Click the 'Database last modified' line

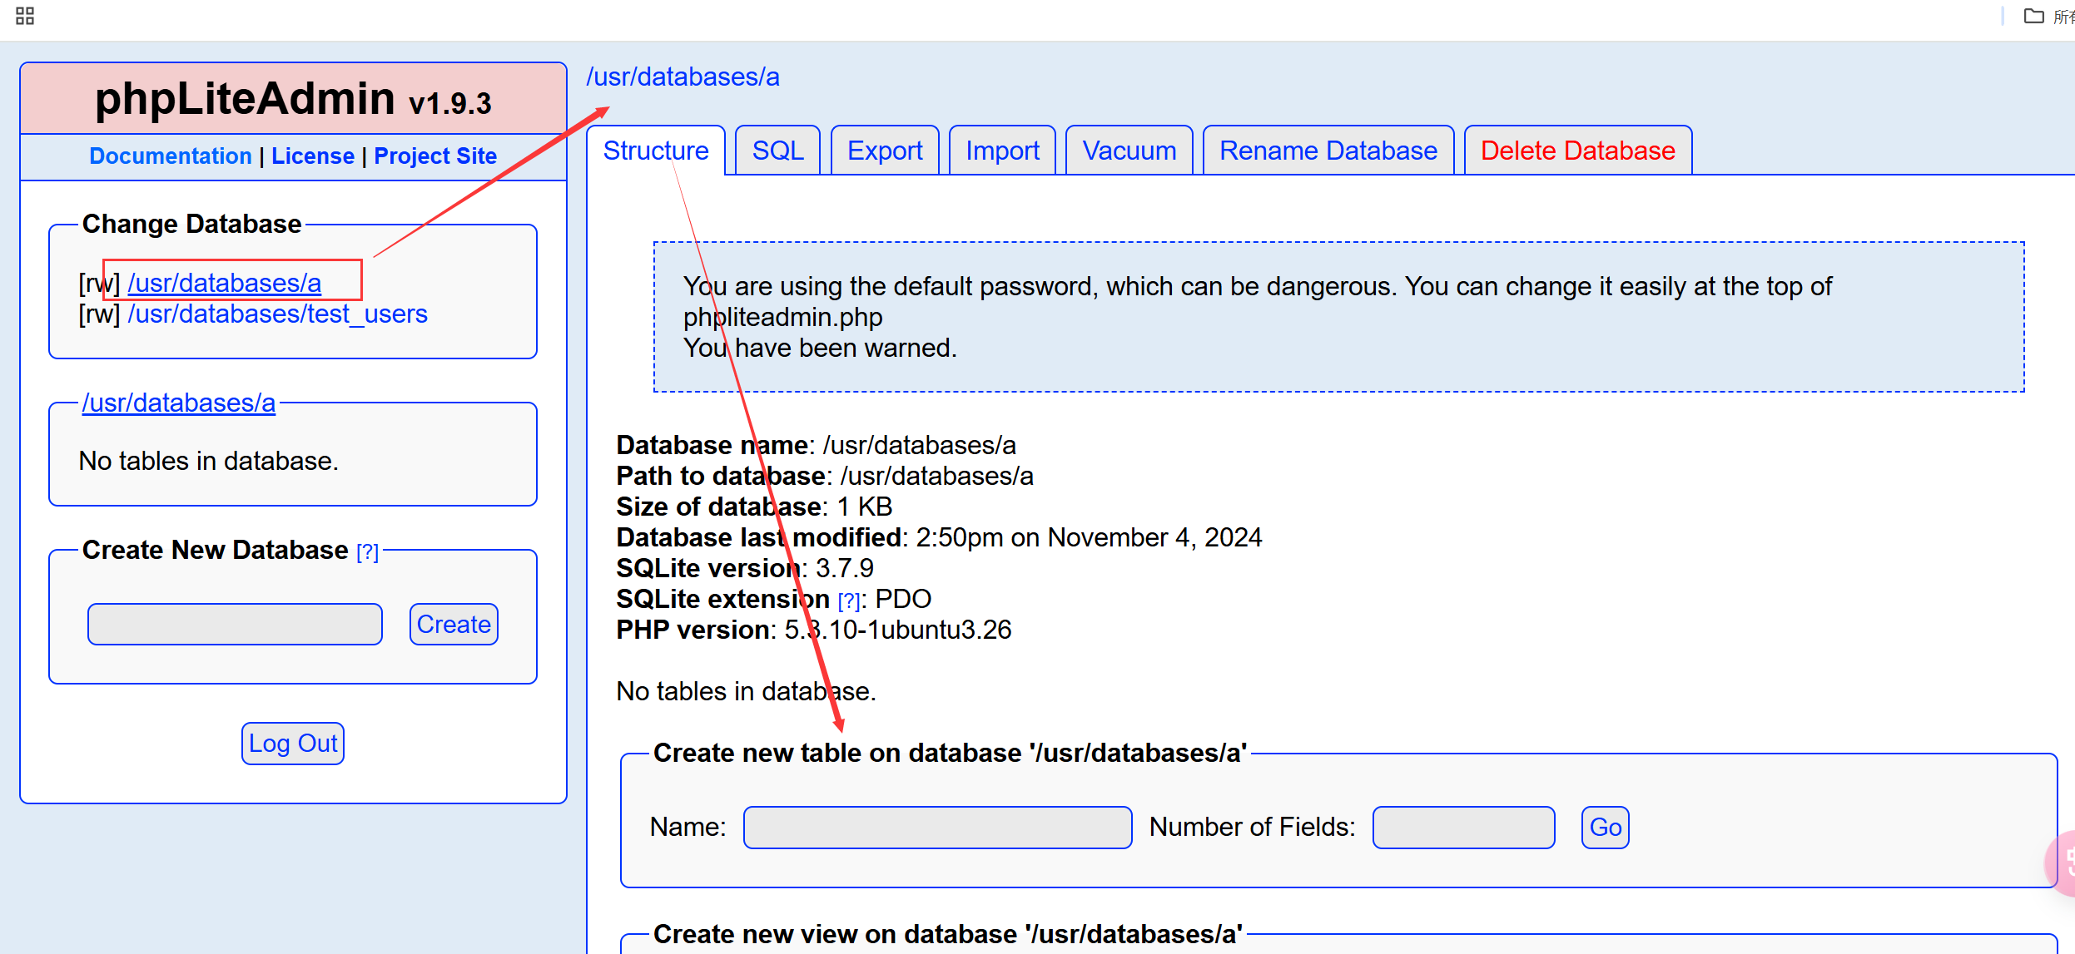click(939, 537)
